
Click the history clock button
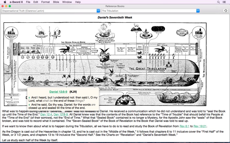226,11
